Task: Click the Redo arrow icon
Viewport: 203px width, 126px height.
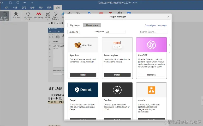Action: pos(32,3)
